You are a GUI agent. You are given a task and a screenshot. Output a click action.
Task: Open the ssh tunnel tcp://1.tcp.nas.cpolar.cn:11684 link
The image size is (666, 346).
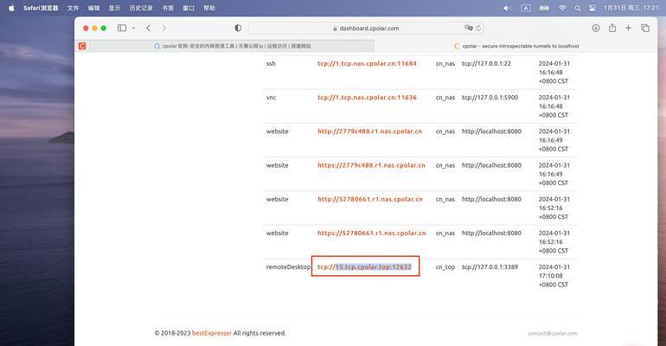click(x=367, y=64)
